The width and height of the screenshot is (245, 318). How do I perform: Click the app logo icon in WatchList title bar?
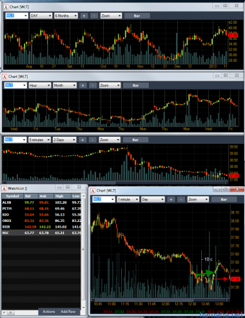click(4, 188)
